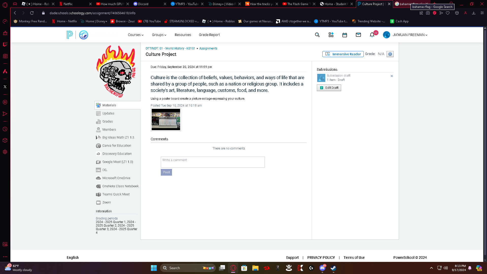Click the grade info icon beside N/A
The height and width of the screenshot is (274, 487).
[x=390, y=54]
